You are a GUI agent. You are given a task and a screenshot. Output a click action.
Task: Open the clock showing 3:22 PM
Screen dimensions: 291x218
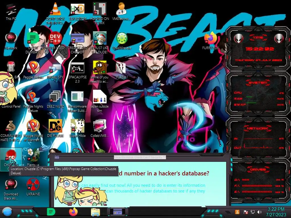coord(276,212)
